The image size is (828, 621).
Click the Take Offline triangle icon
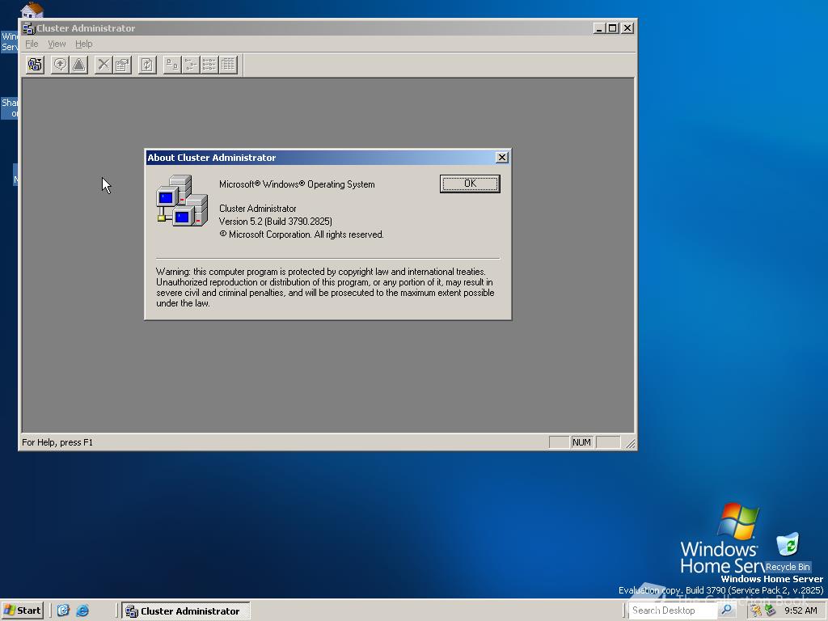(78, 65)
